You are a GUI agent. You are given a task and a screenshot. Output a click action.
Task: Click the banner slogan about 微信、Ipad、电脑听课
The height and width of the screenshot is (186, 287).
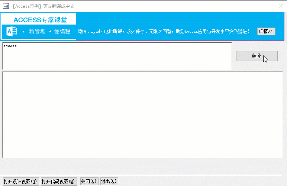[x=163, y=31]
